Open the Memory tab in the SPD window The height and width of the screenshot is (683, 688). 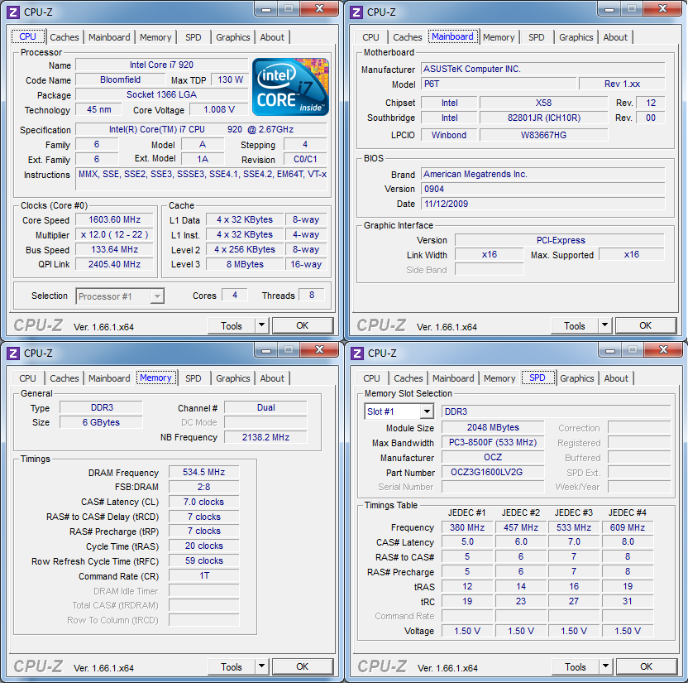pyautogui.click(x=499, y=378)
